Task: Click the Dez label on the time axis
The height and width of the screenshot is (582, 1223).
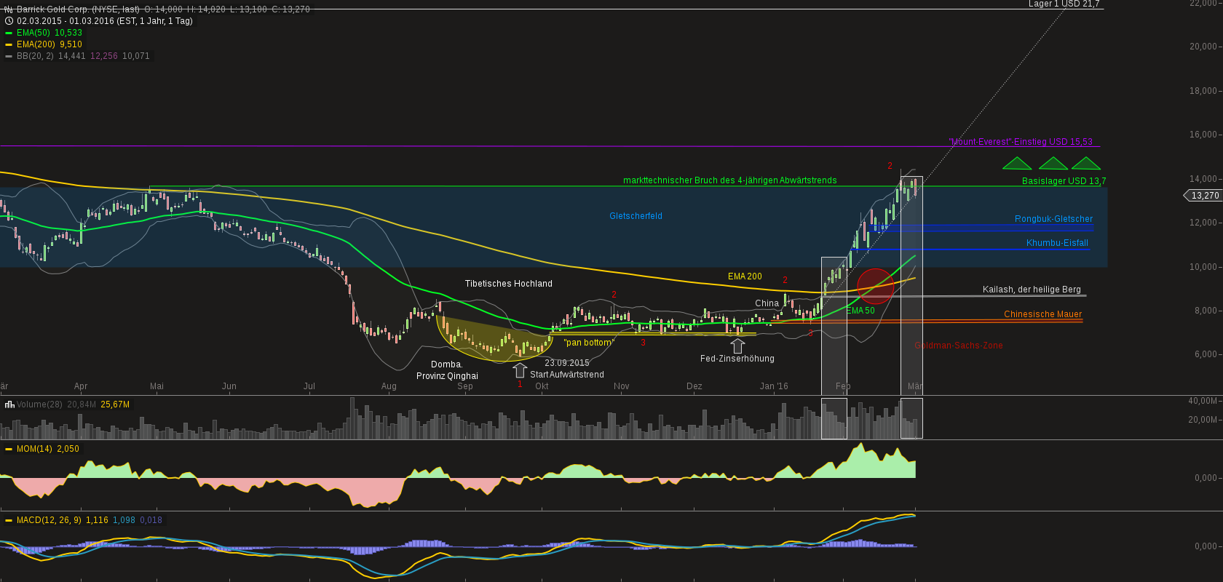Action: click(x=694, y=386)
